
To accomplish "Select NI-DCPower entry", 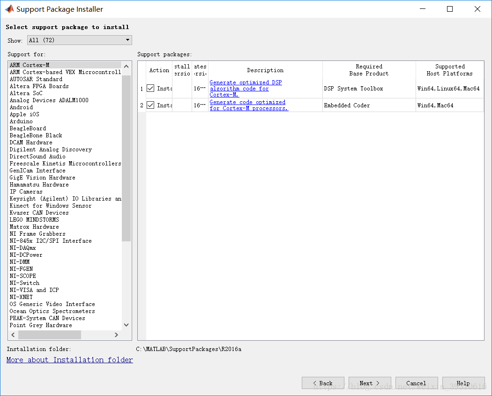I will tap(65, 255).
